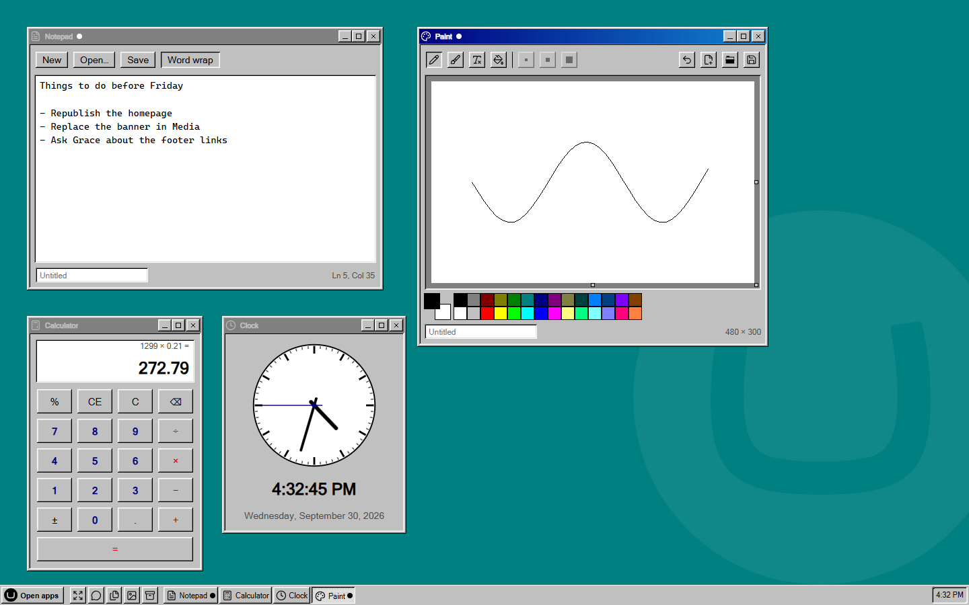This screenshot has height=605, width=969.
Task: Toggle Word wrap in Notepad
Action: point(190,60)
